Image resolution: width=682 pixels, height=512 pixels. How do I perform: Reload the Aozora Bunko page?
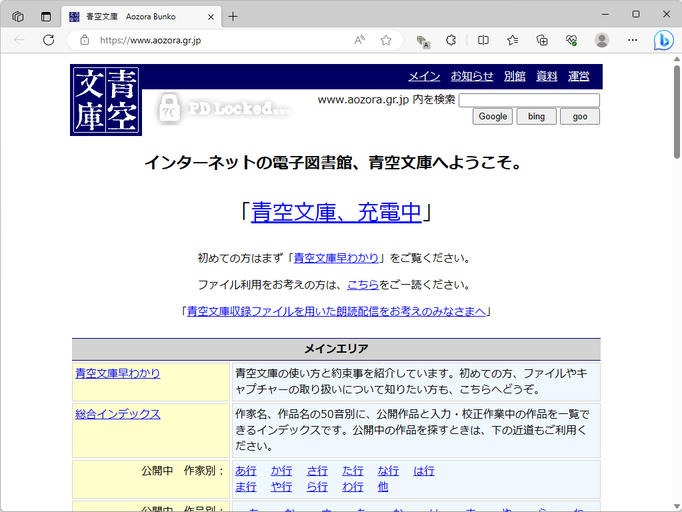pyautogui.click(x=48, y=40)
